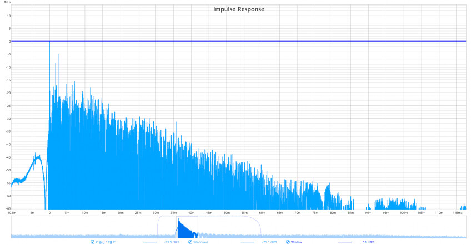472x245 pixels.
Task: Click the first trace's -71.6 dBFS readout
Action: pos(172,242)
